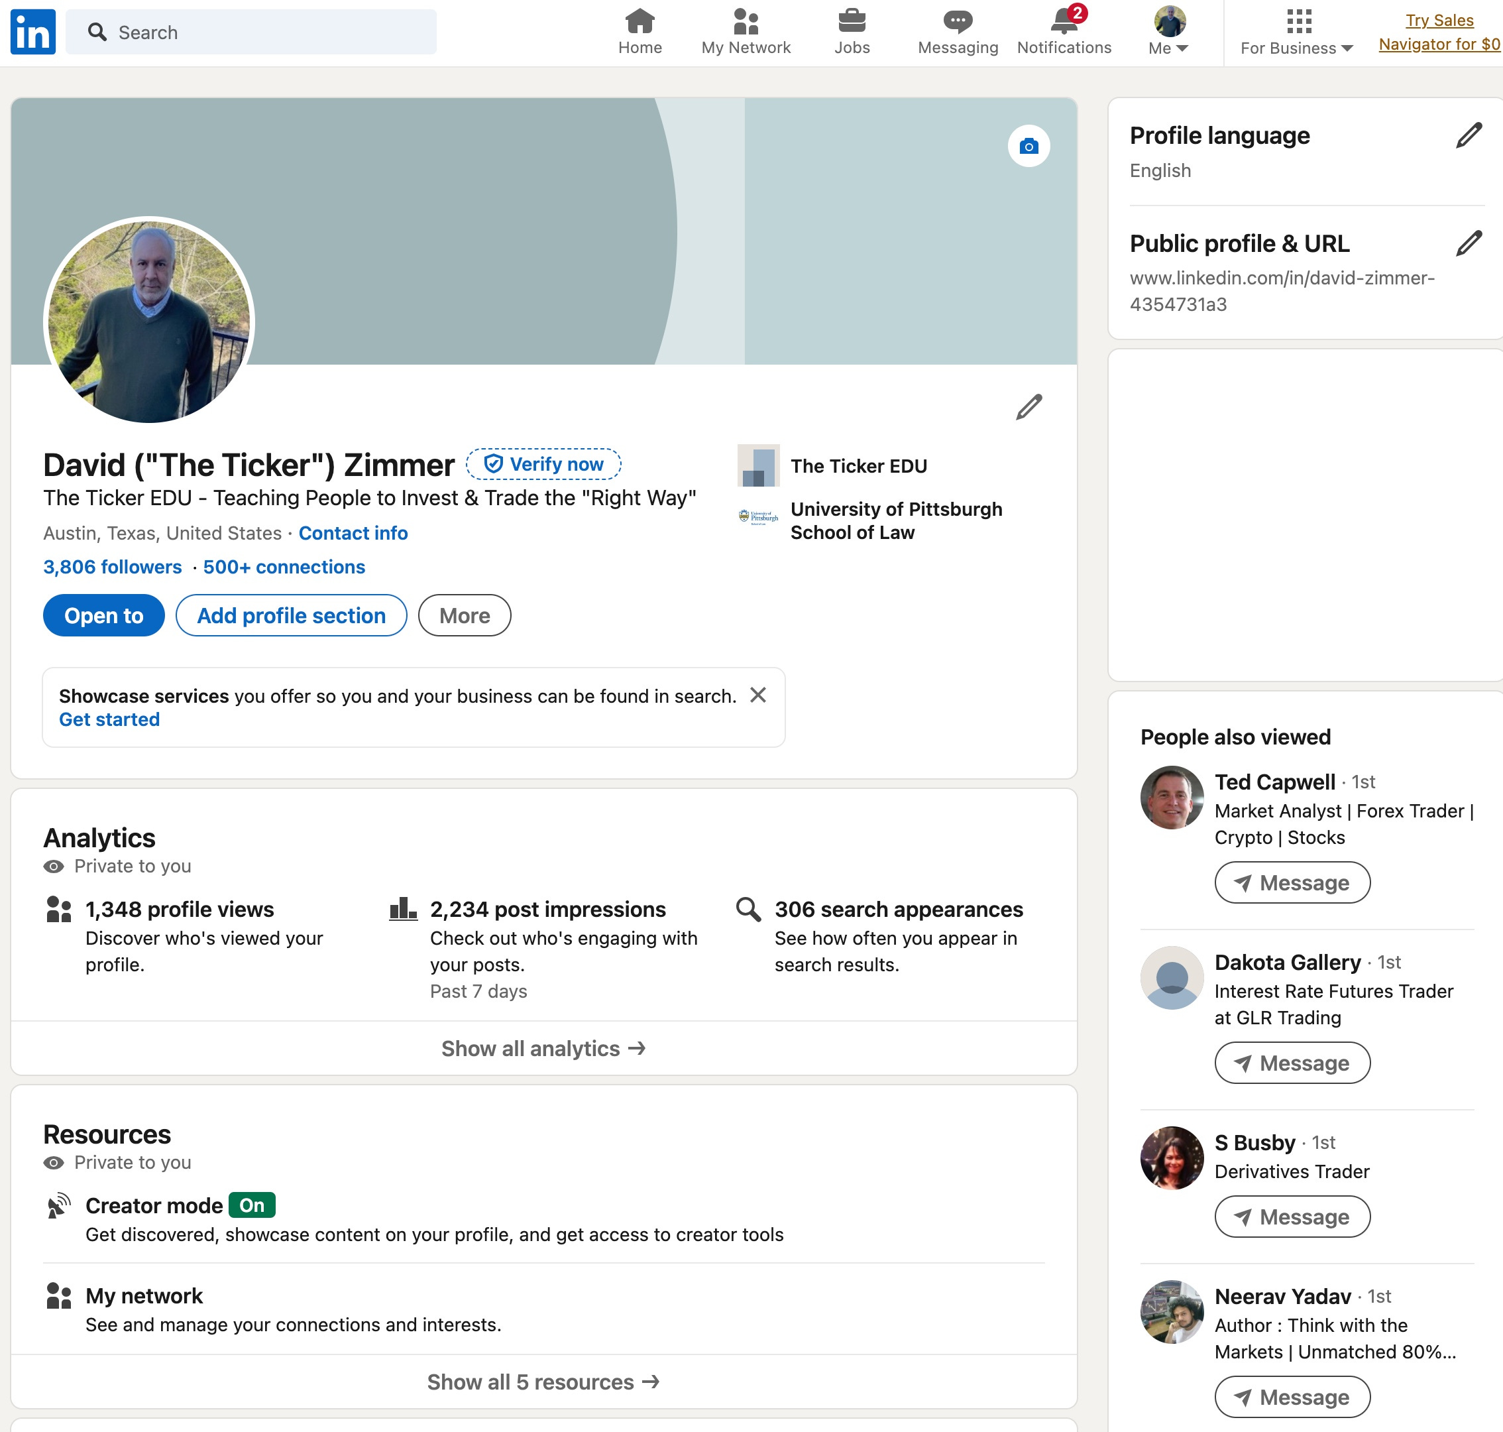Image resolution: width=1503 pixels, height=1432 pixels.
Task: Message Dakota Gallery
Action: [x=1292, y=1063]
